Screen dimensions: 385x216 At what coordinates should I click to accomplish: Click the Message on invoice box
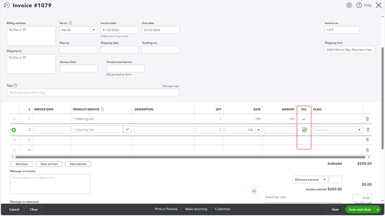point(50,184)
